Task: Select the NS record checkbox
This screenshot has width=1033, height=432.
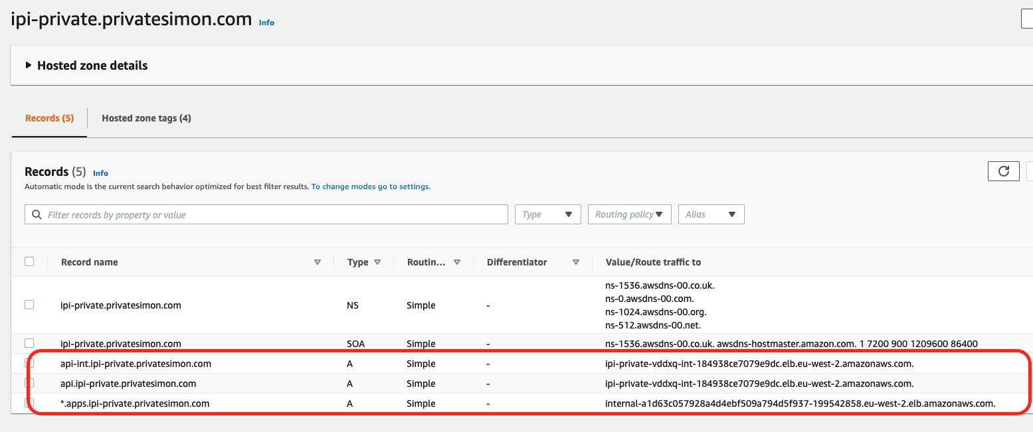Action: coord(29,305)
